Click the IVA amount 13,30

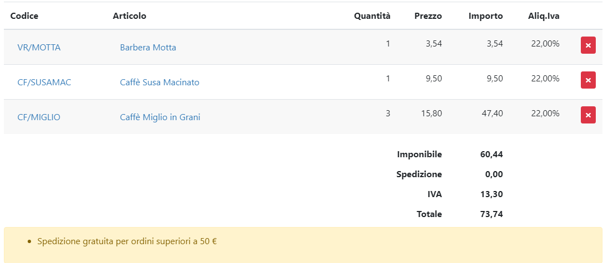(492, 194)
